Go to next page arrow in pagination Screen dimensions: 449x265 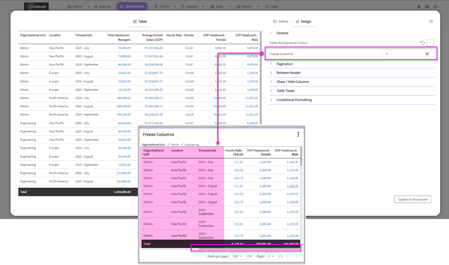(x=295, y=256)
